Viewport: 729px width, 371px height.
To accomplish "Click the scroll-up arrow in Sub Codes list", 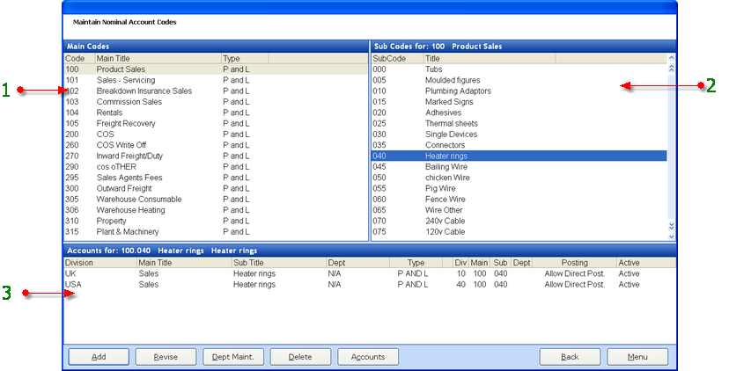I will [x=672, y=59].
